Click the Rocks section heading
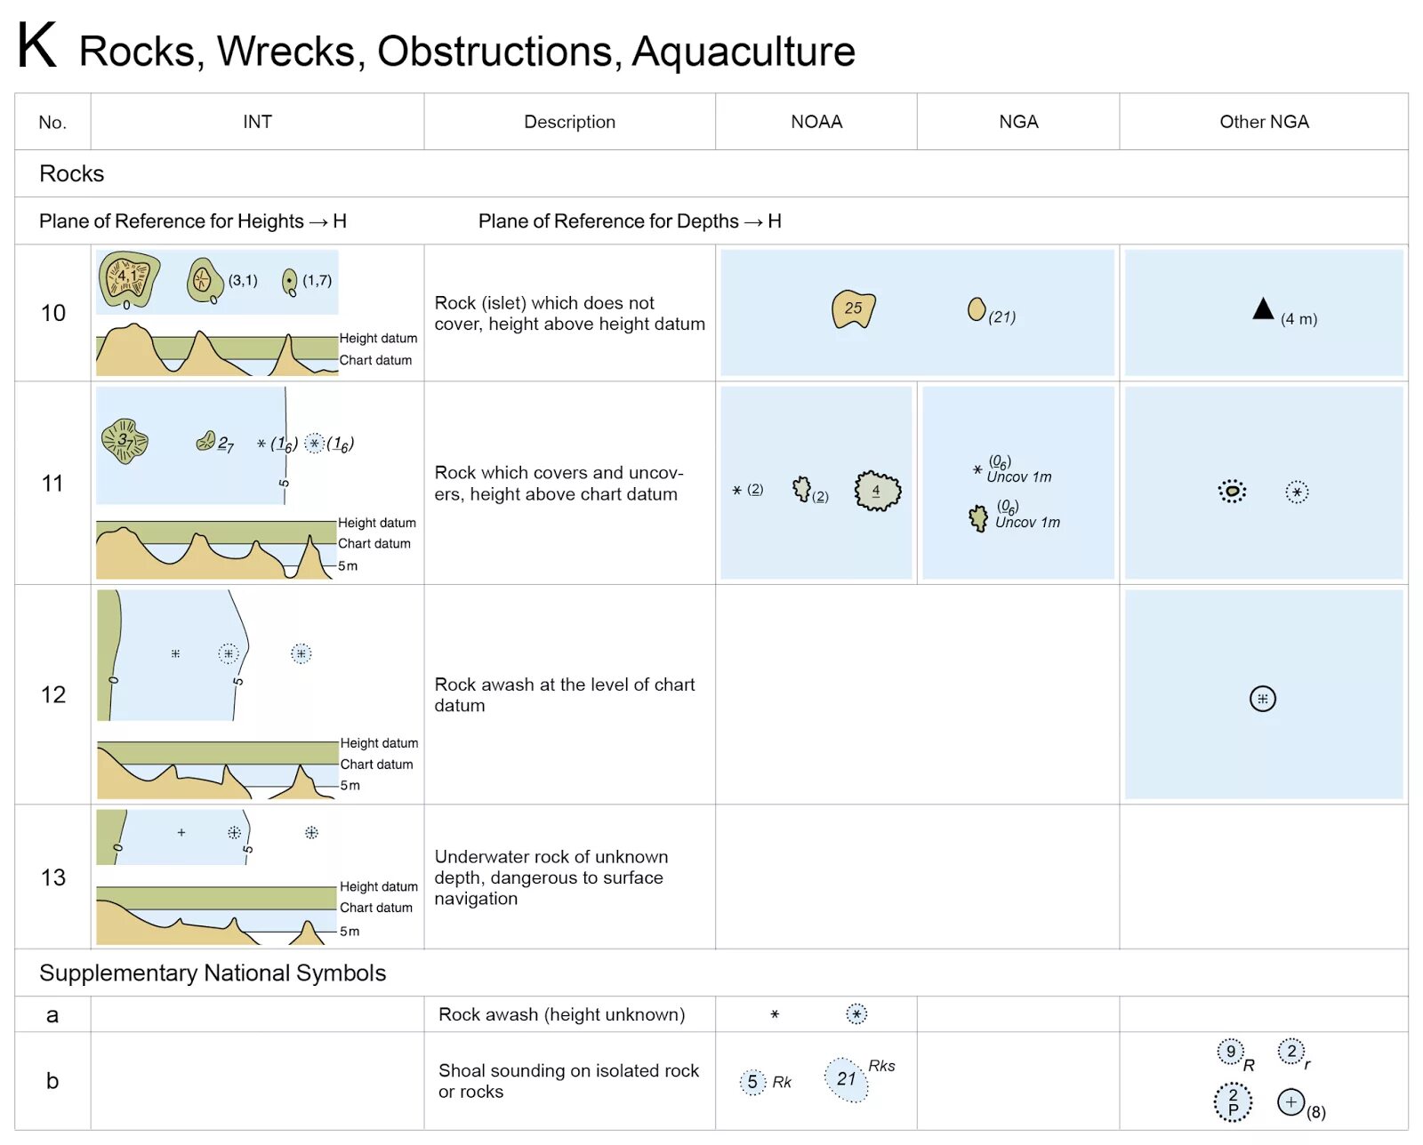Screen dimensions: 1423x1145 [x=72, y=173]
